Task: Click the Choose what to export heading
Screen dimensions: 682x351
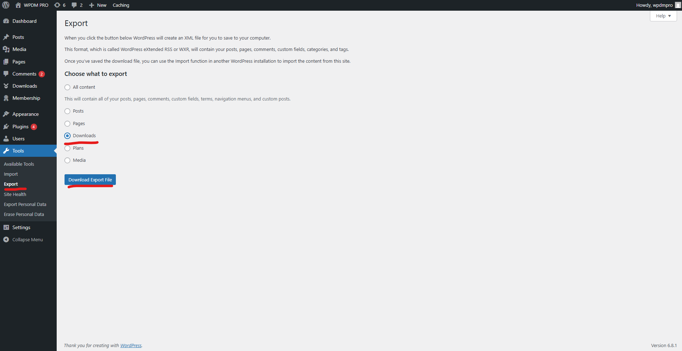Action: (96, 74)
